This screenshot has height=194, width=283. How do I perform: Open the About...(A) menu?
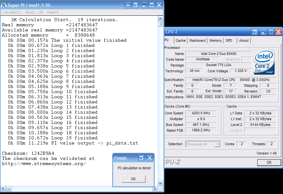pyautogui.click(x=34, y=12)
